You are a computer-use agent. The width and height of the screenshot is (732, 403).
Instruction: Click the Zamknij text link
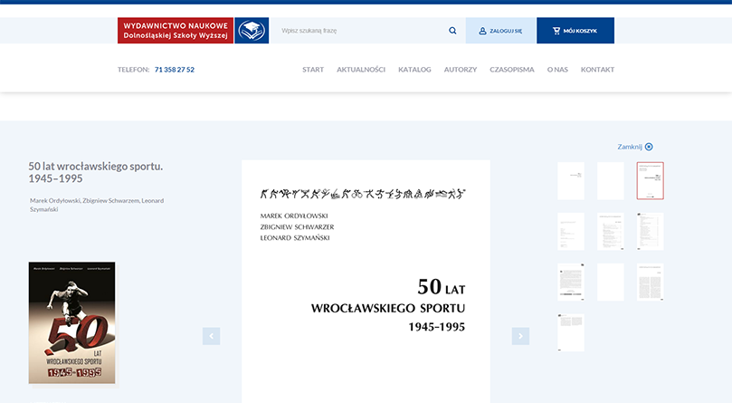[x=630, y=147]
